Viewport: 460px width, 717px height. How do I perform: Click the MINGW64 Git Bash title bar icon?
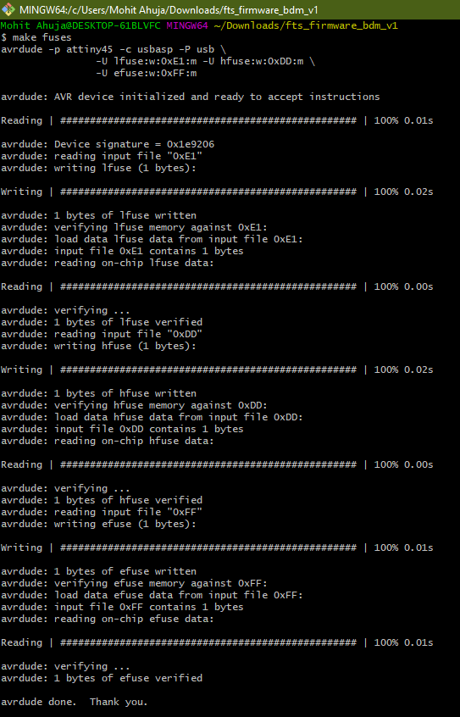coord(8,9)
